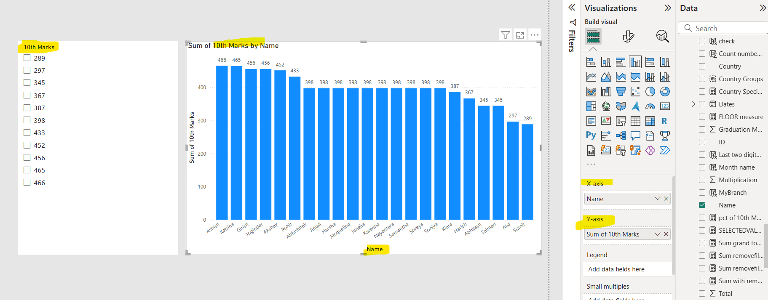
Task: Open filter icon on chart header
Action: 506,35
